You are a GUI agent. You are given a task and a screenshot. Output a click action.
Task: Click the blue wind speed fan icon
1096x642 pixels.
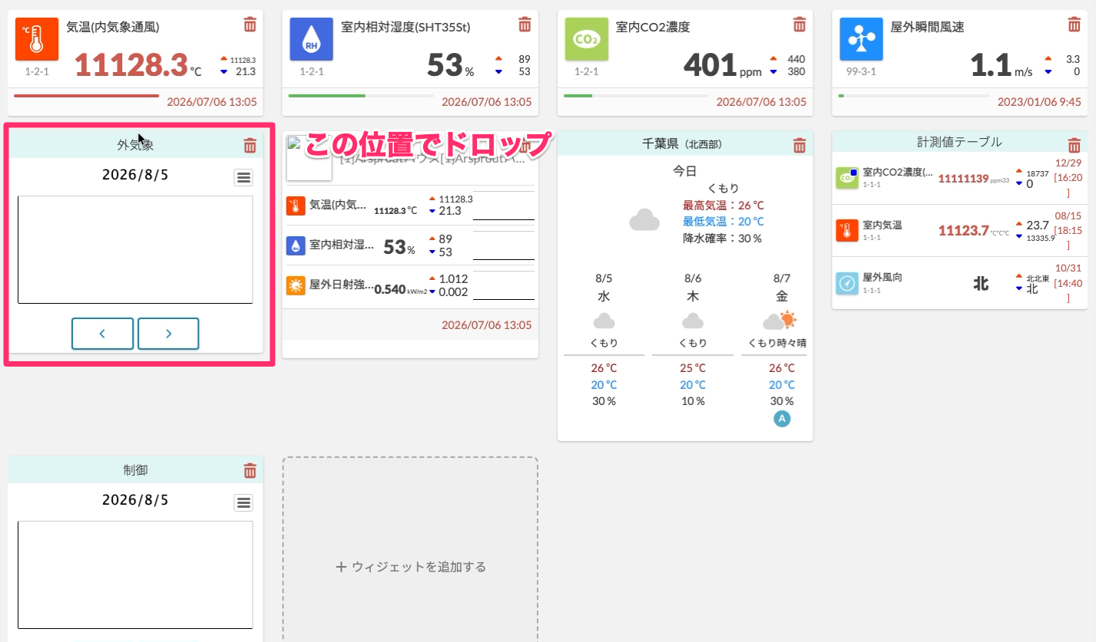pos(861,40)
